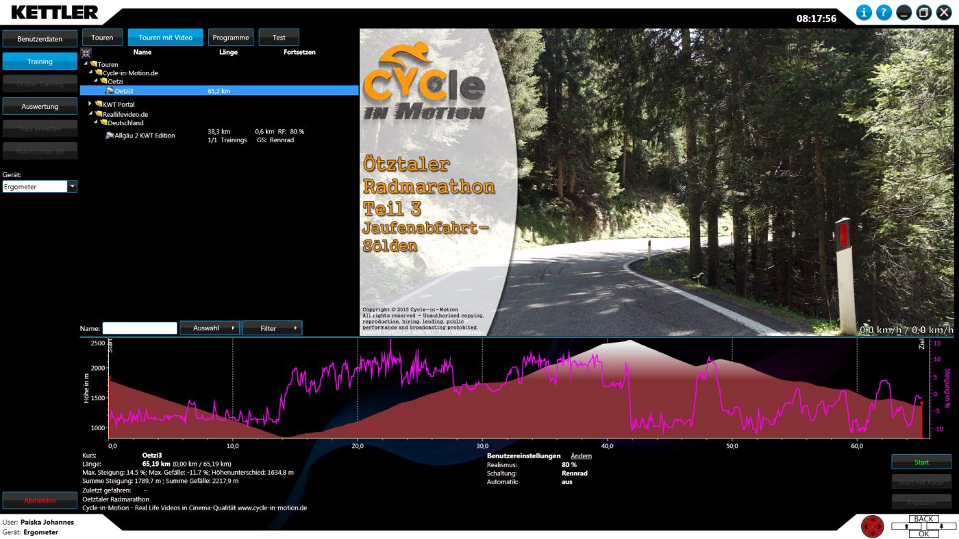
Task: Open Benutzerdaten in the sidebar
Action: point(40,39)
